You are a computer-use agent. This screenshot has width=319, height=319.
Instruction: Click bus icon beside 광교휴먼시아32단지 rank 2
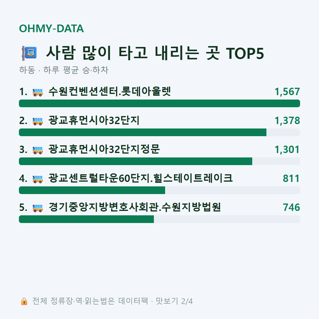[x=38, y=121]
